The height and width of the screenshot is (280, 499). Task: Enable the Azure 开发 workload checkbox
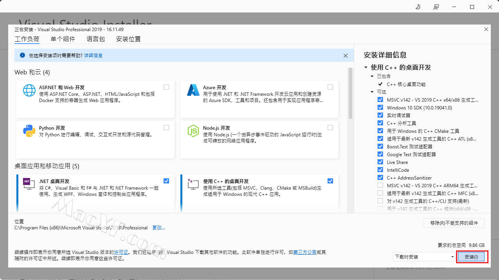[330, 87]
